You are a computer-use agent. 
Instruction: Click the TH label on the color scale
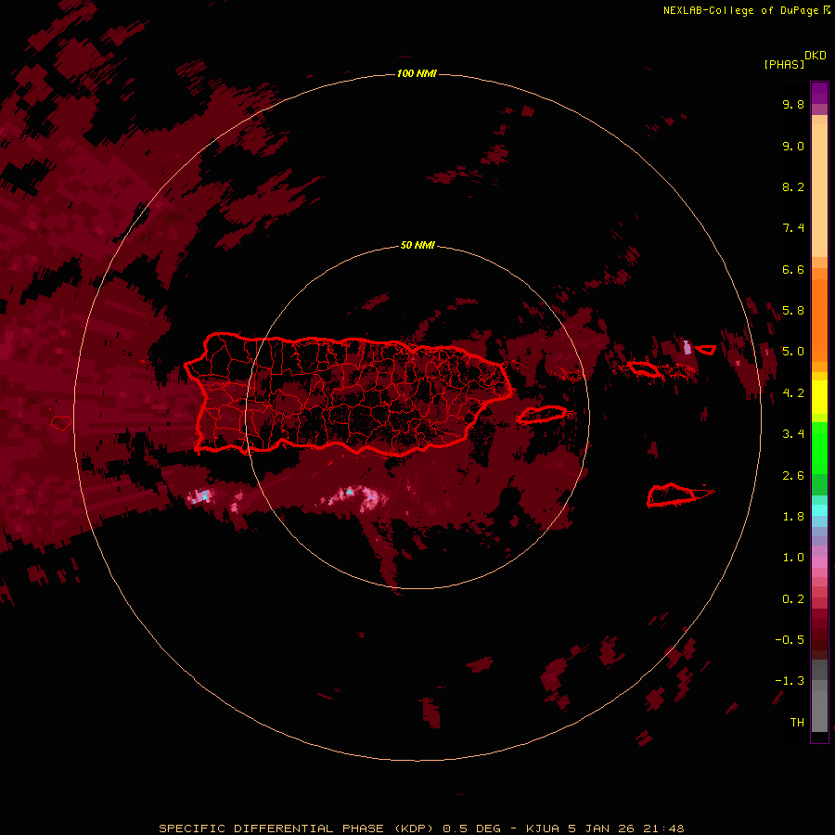pyautogui.click(x=797, y=723)
